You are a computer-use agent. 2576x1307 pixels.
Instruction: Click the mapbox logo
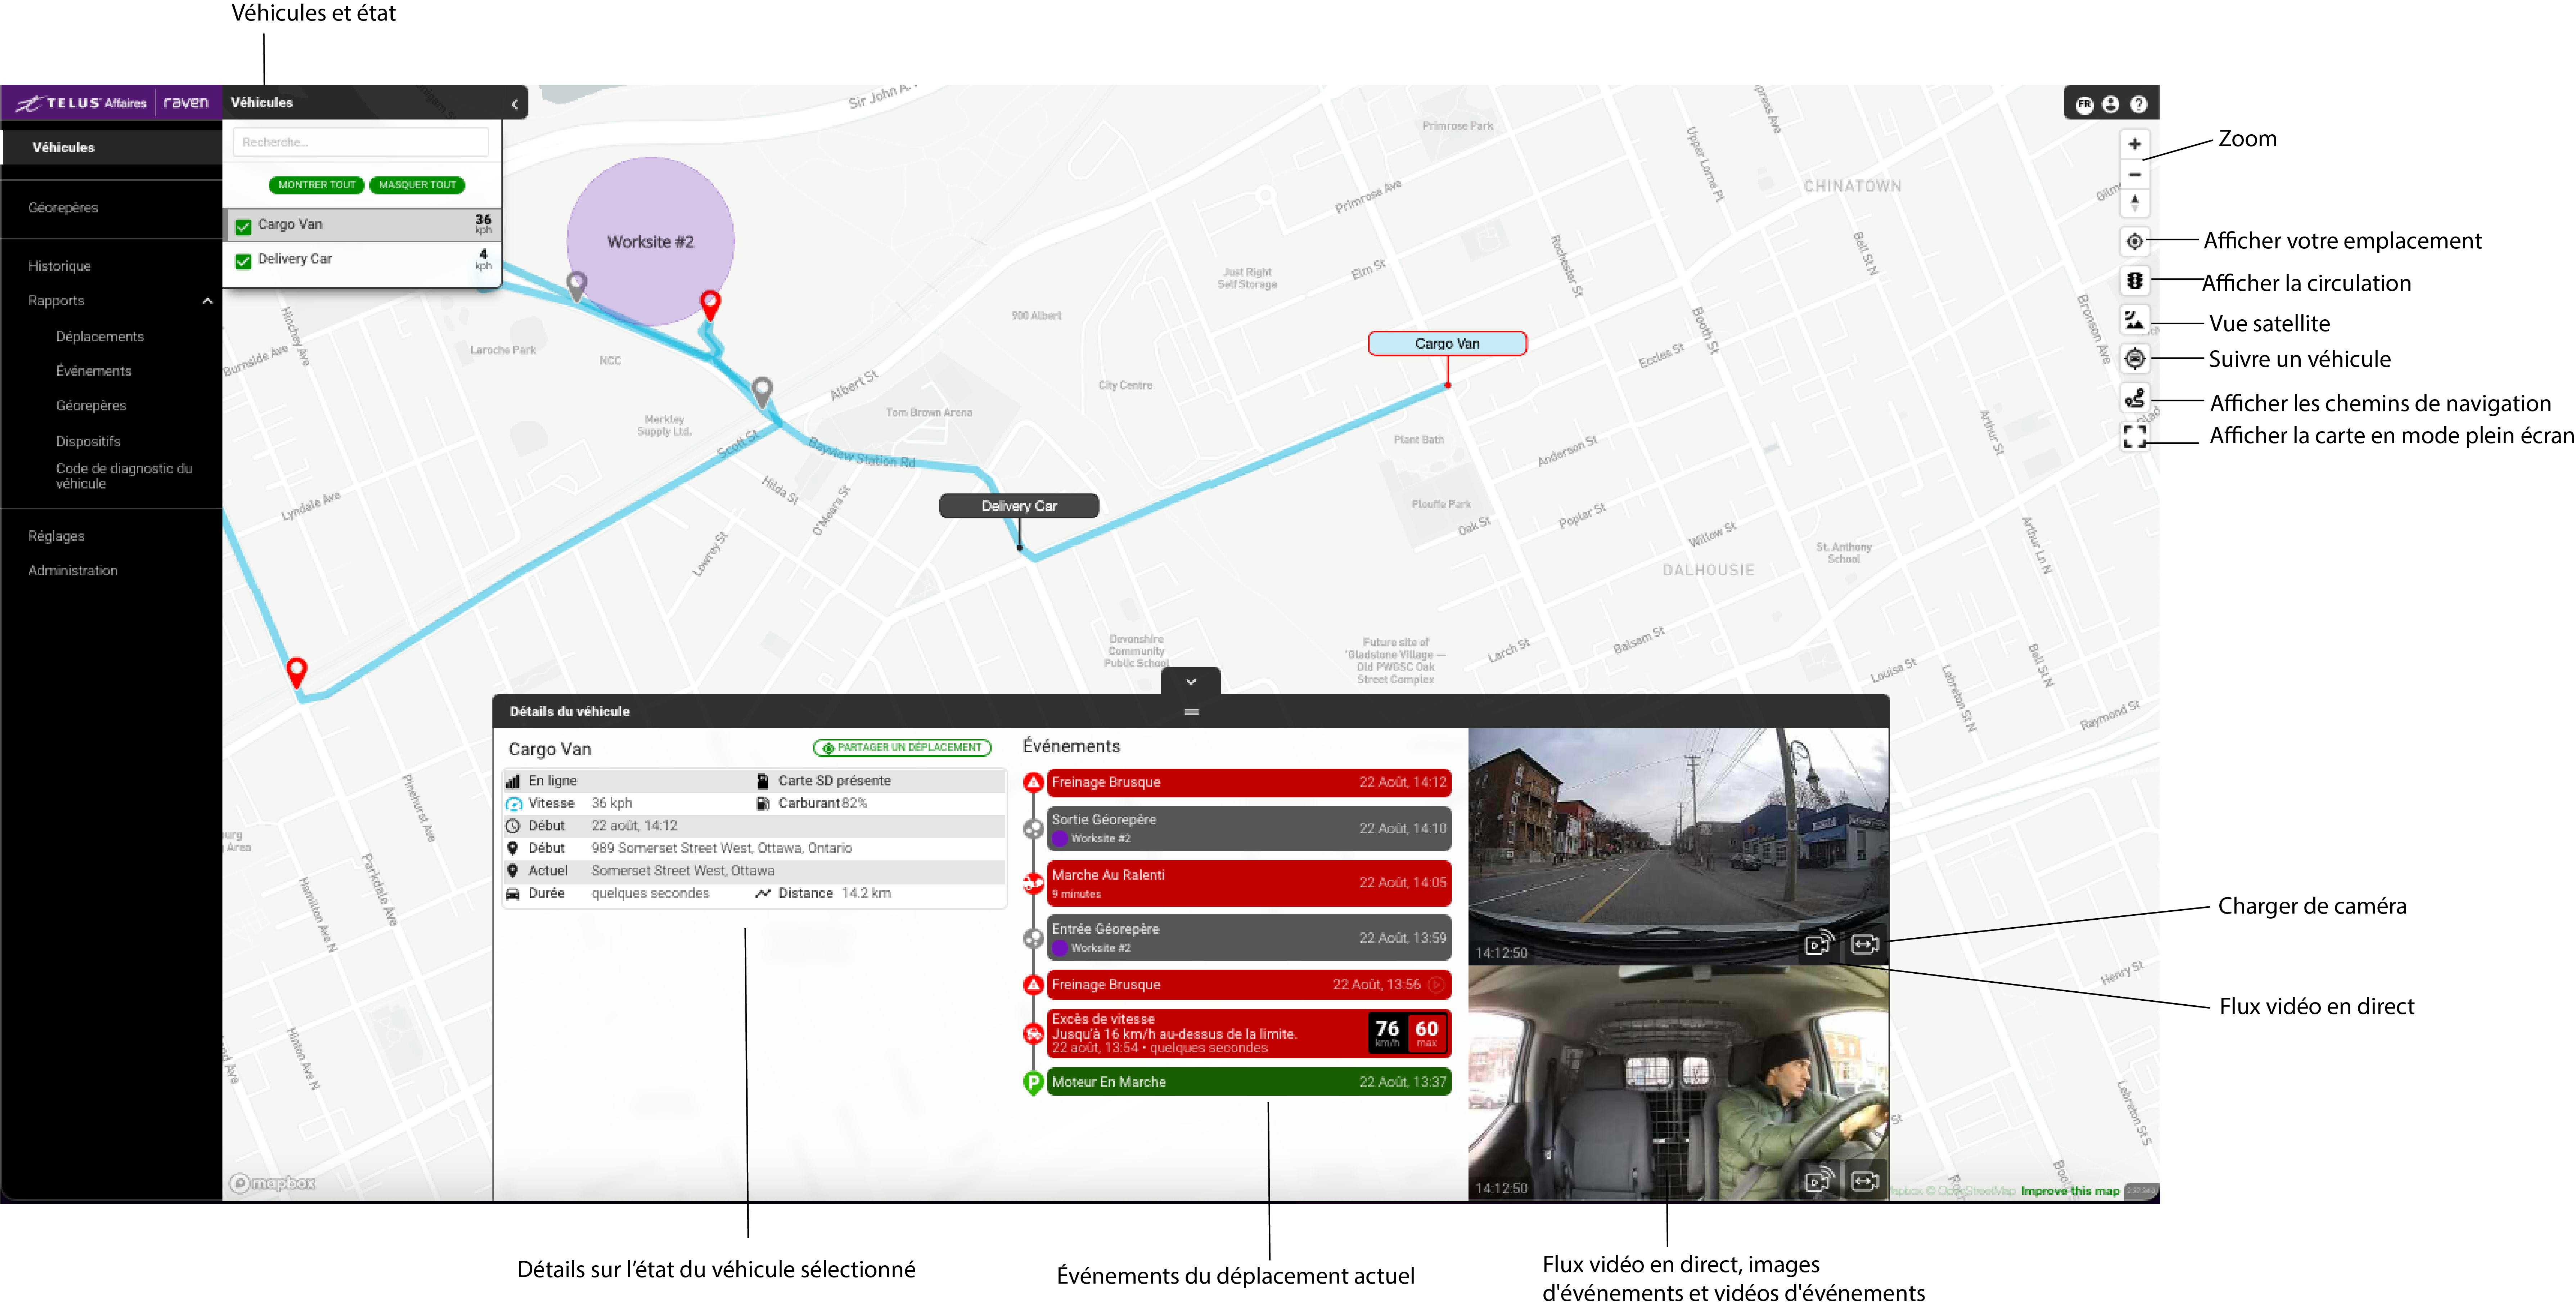273,1184
